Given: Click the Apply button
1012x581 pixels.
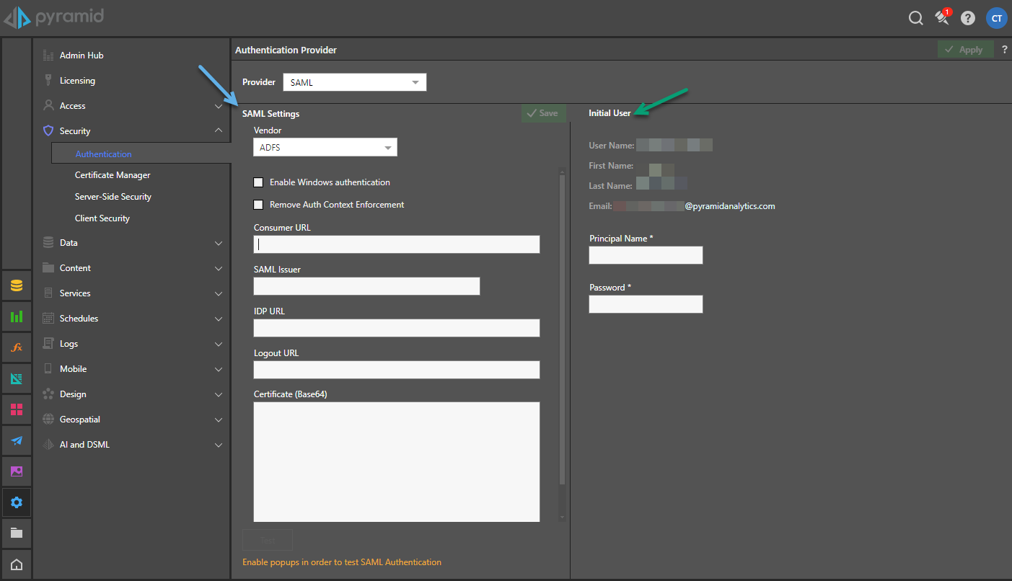Looking at the screenshot, I should coord(964,50).
